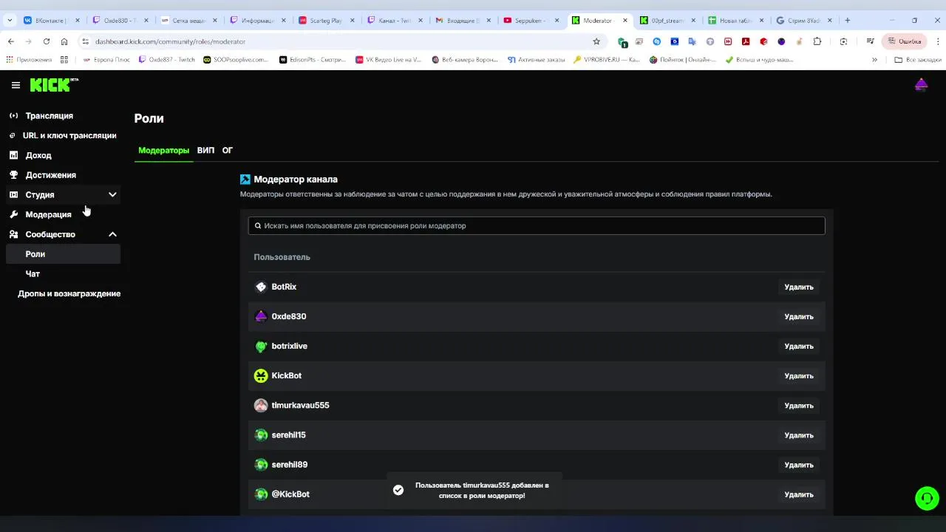Image resolution: width=946 pixels, height=532 pixels.
Task: Open the Активные заказы bookmark
Action: [x=537, y=59]
